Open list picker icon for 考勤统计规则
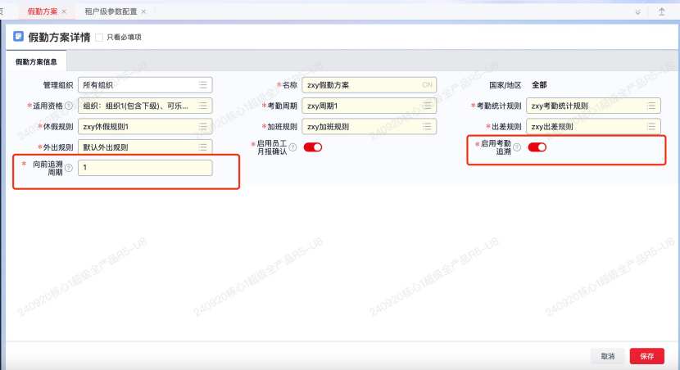The height and width of the screenshot is (370, 680). [x=651, y=106]
